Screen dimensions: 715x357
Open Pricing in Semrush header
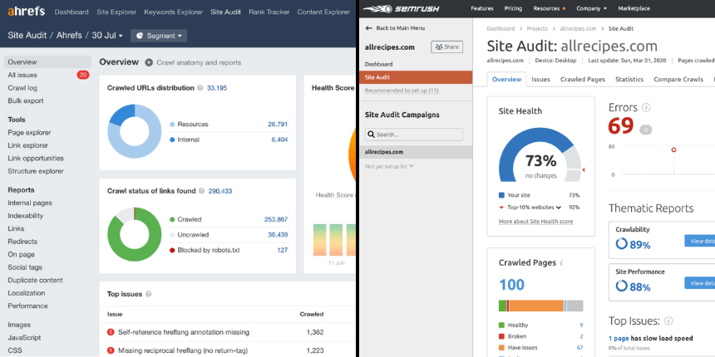[513, 8]
